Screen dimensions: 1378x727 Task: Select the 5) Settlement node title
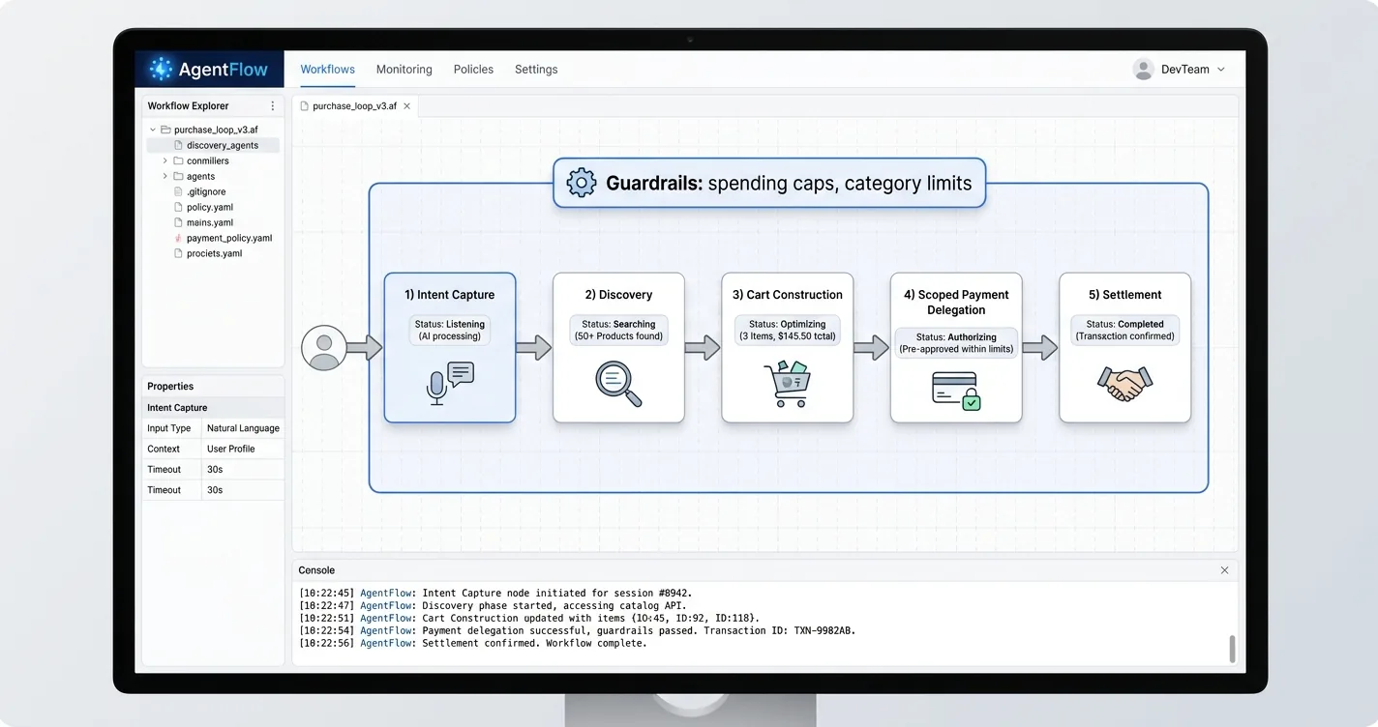click(1124, 295)
